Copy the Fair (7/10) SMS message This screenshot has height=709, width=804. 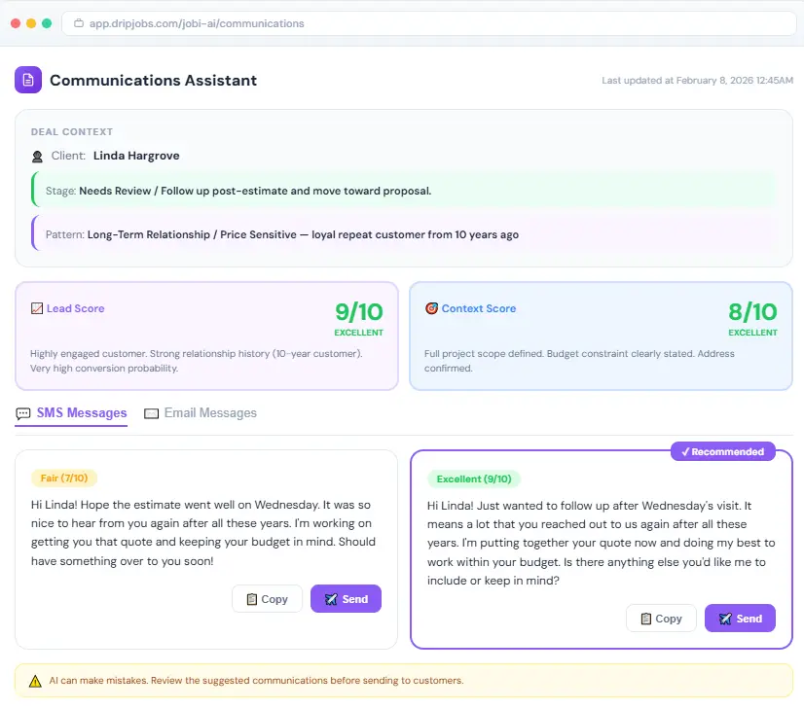coord(267,599)
